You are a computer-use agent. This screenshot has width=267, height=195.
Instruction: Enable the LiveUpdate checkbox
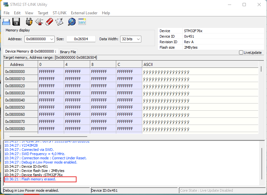[x=241, y=53]
